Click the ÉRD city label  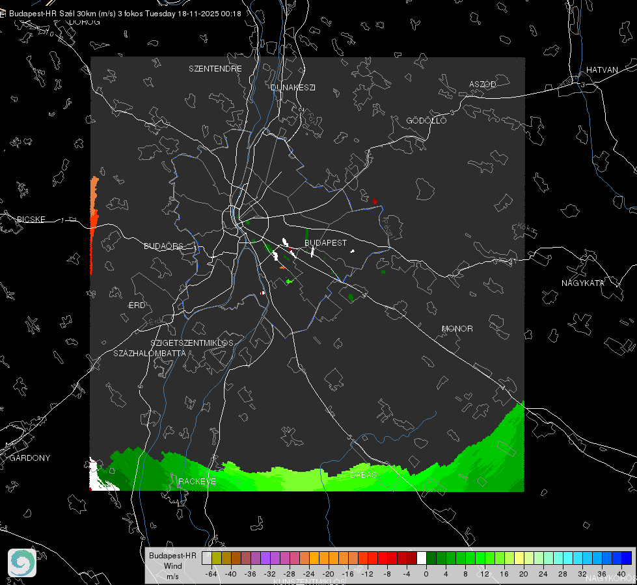click(x=137, y=305)
